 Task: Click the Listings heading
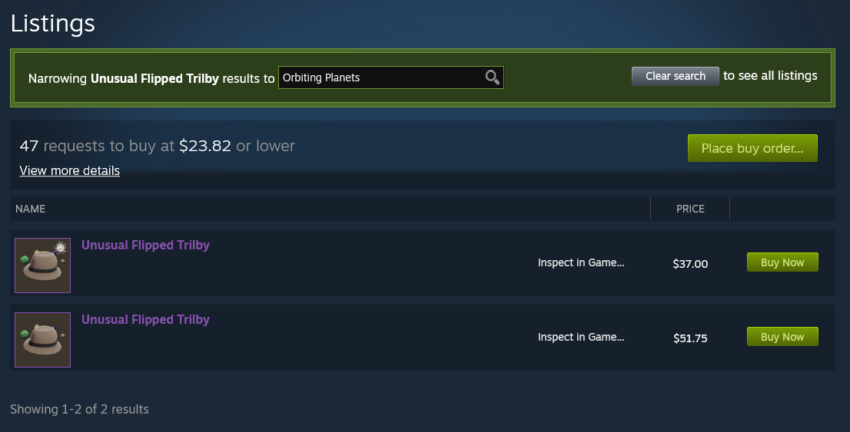coord(52,23)
